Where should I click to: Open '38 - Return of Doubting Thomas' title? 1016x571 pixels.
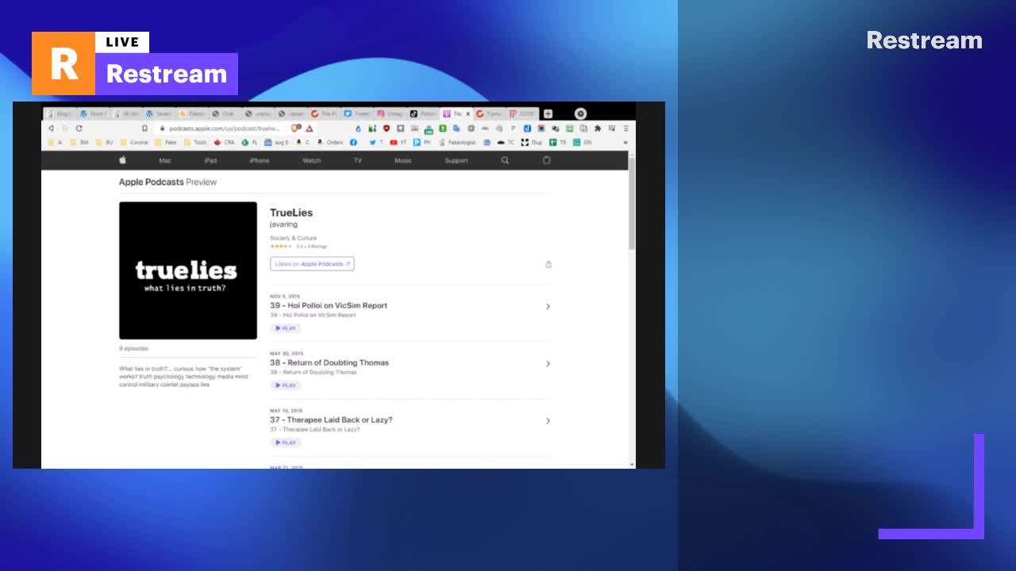tap(329, 362)
